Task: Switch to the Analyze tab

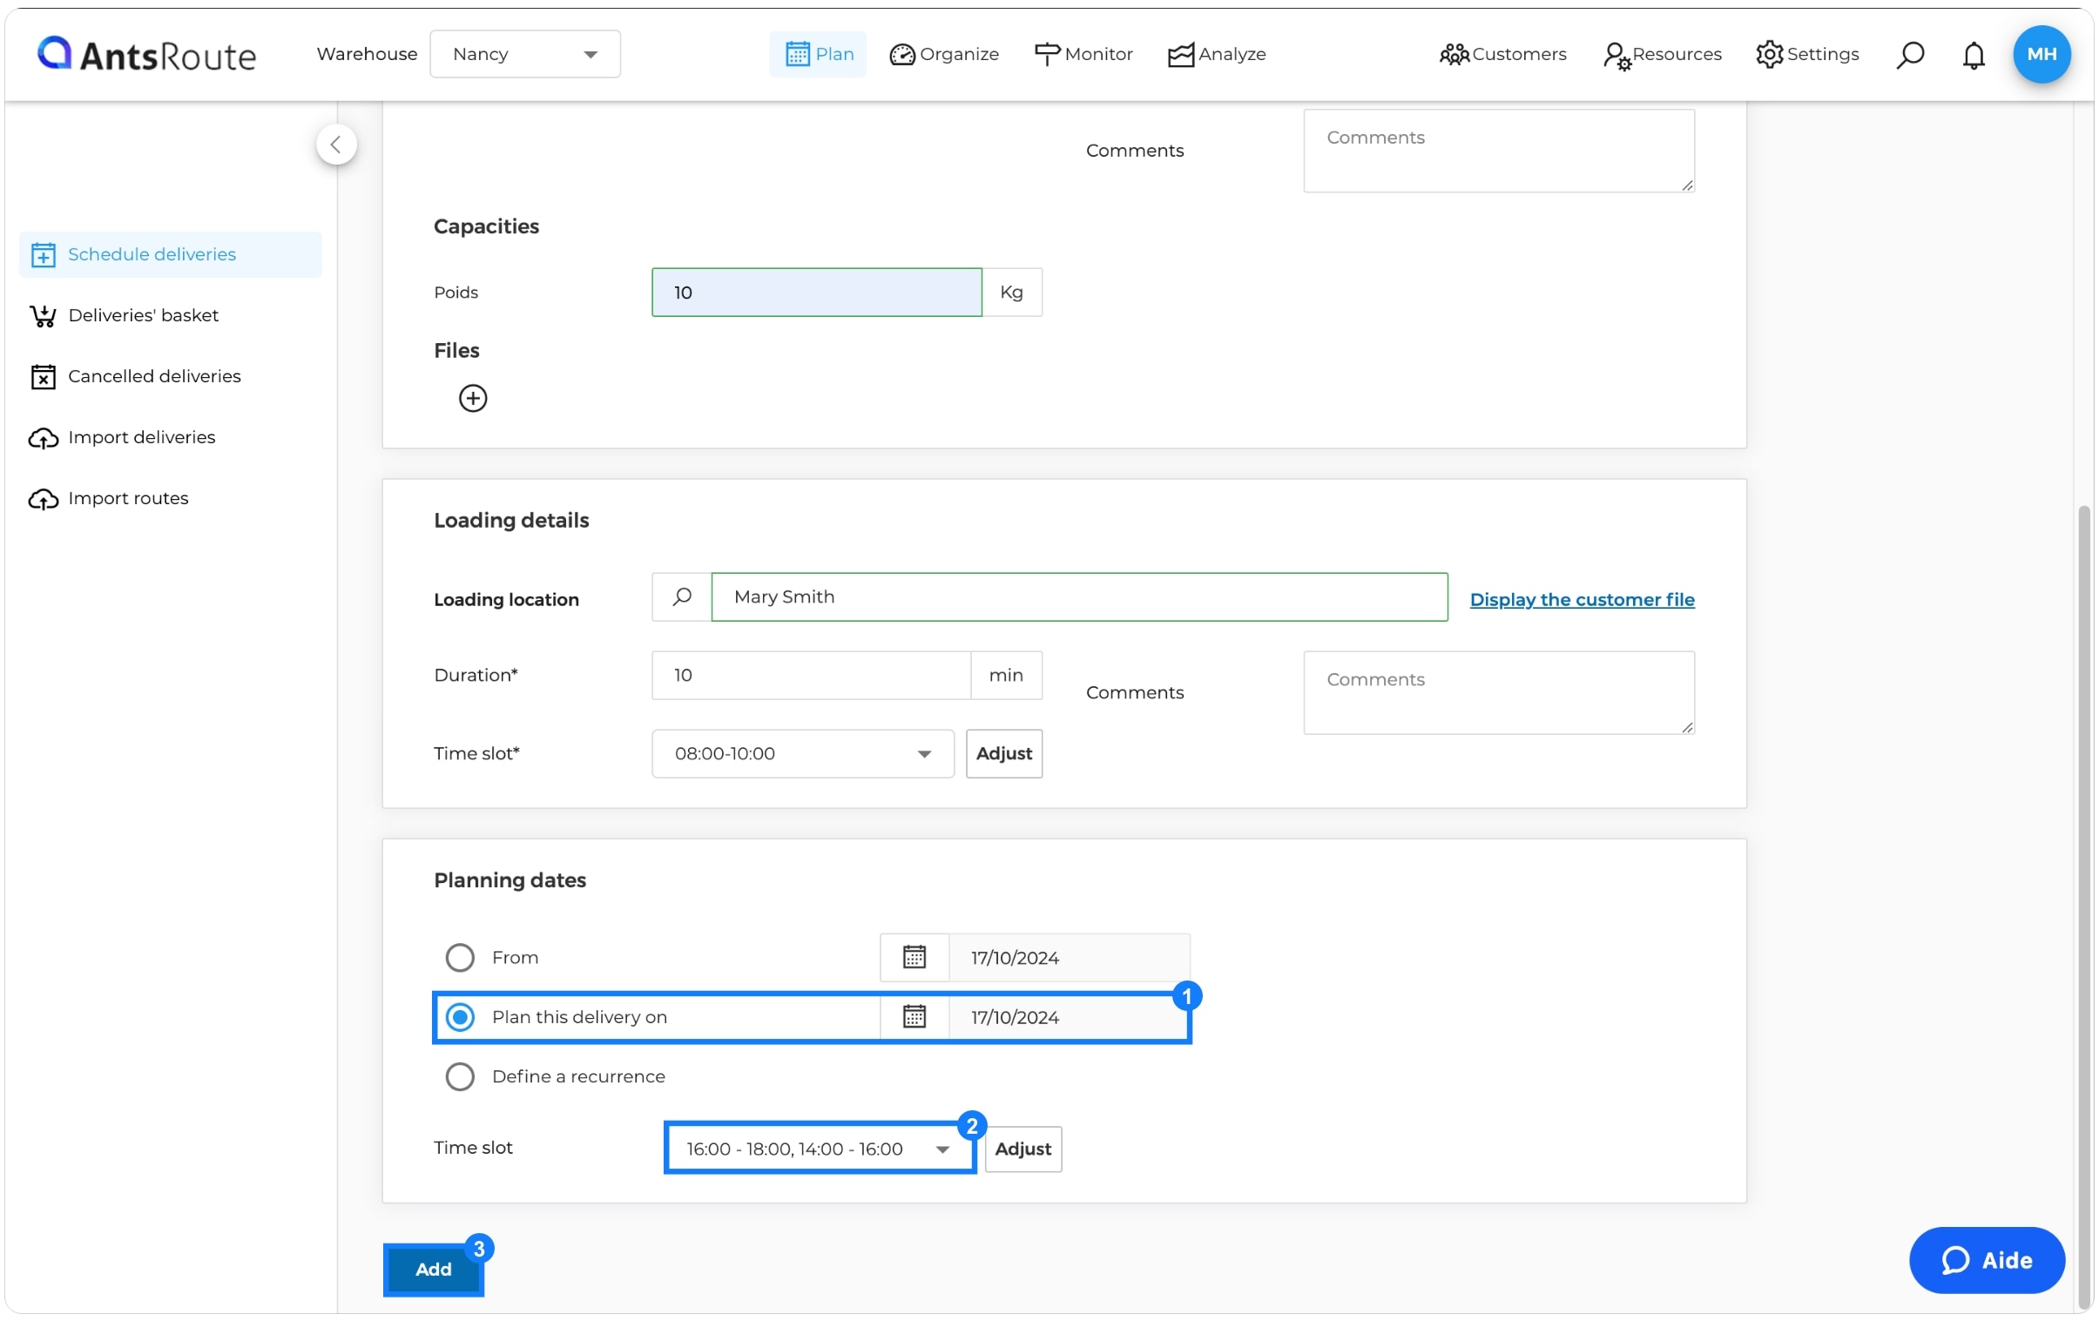Action: click(1217, 54)
